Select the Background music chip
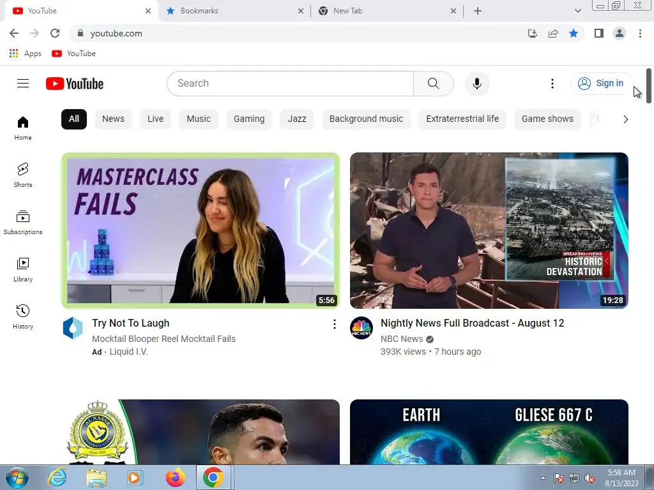This screenshot has height=490, width=654. point(366,119)
